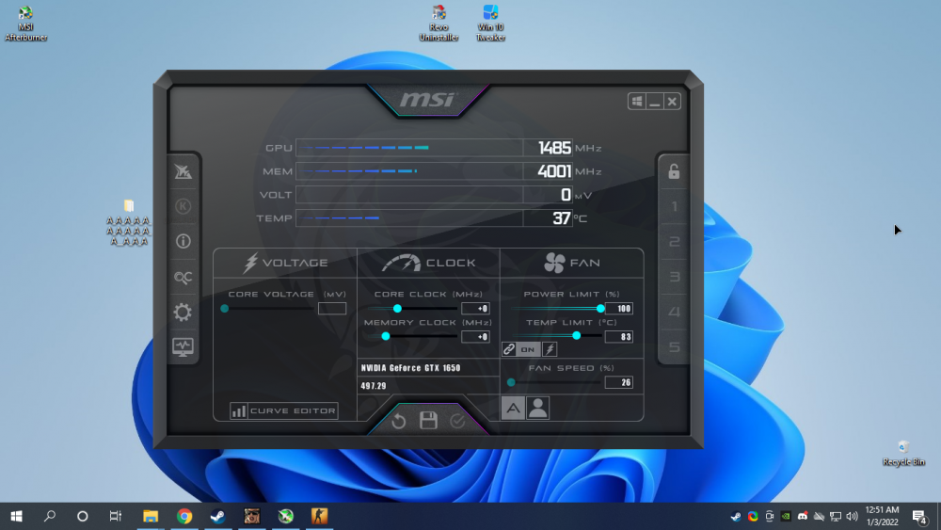This screenshot has height=530, width=941.
Task: Launch the OC Scanner icon
Action: tap(183, 277)
